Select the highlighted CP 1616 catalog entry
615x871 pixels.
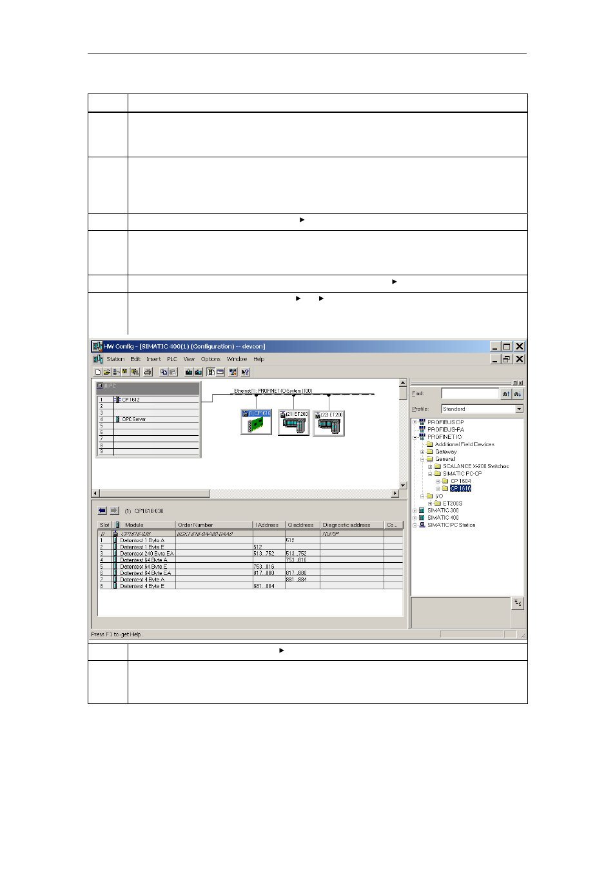pyautogui.click(x=460, y=489)
